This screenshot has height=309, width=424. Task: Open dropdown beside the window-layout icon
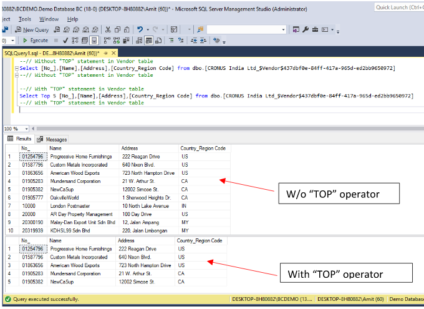coord(332,29)
